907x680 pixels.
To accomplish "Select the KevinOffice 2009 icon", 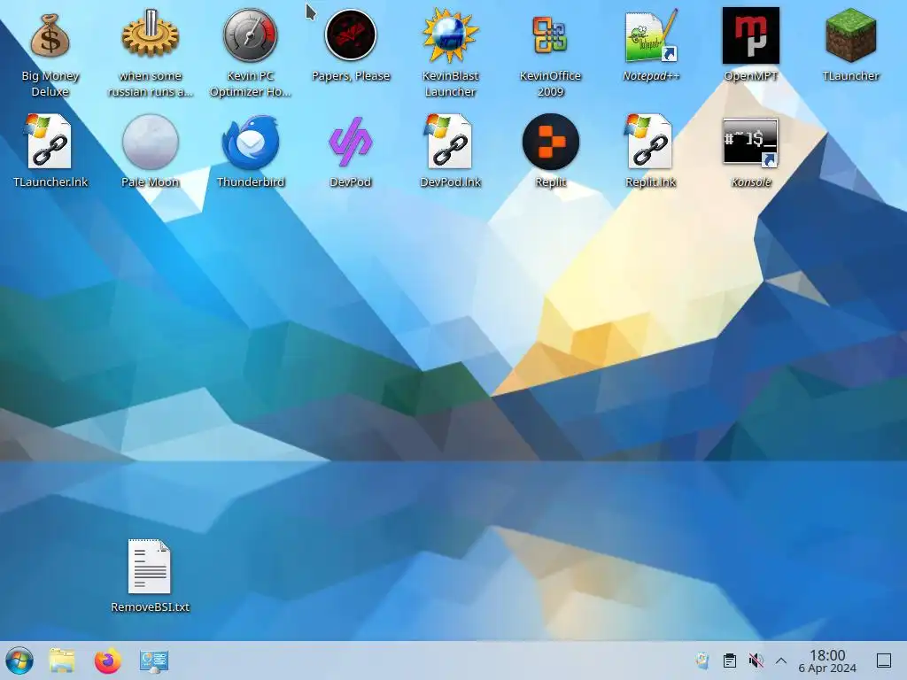I will 550,35.
